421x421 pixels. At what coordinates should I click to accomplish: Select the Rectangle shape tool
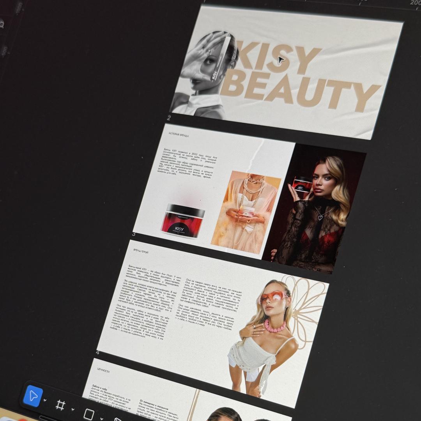[89, 414]
